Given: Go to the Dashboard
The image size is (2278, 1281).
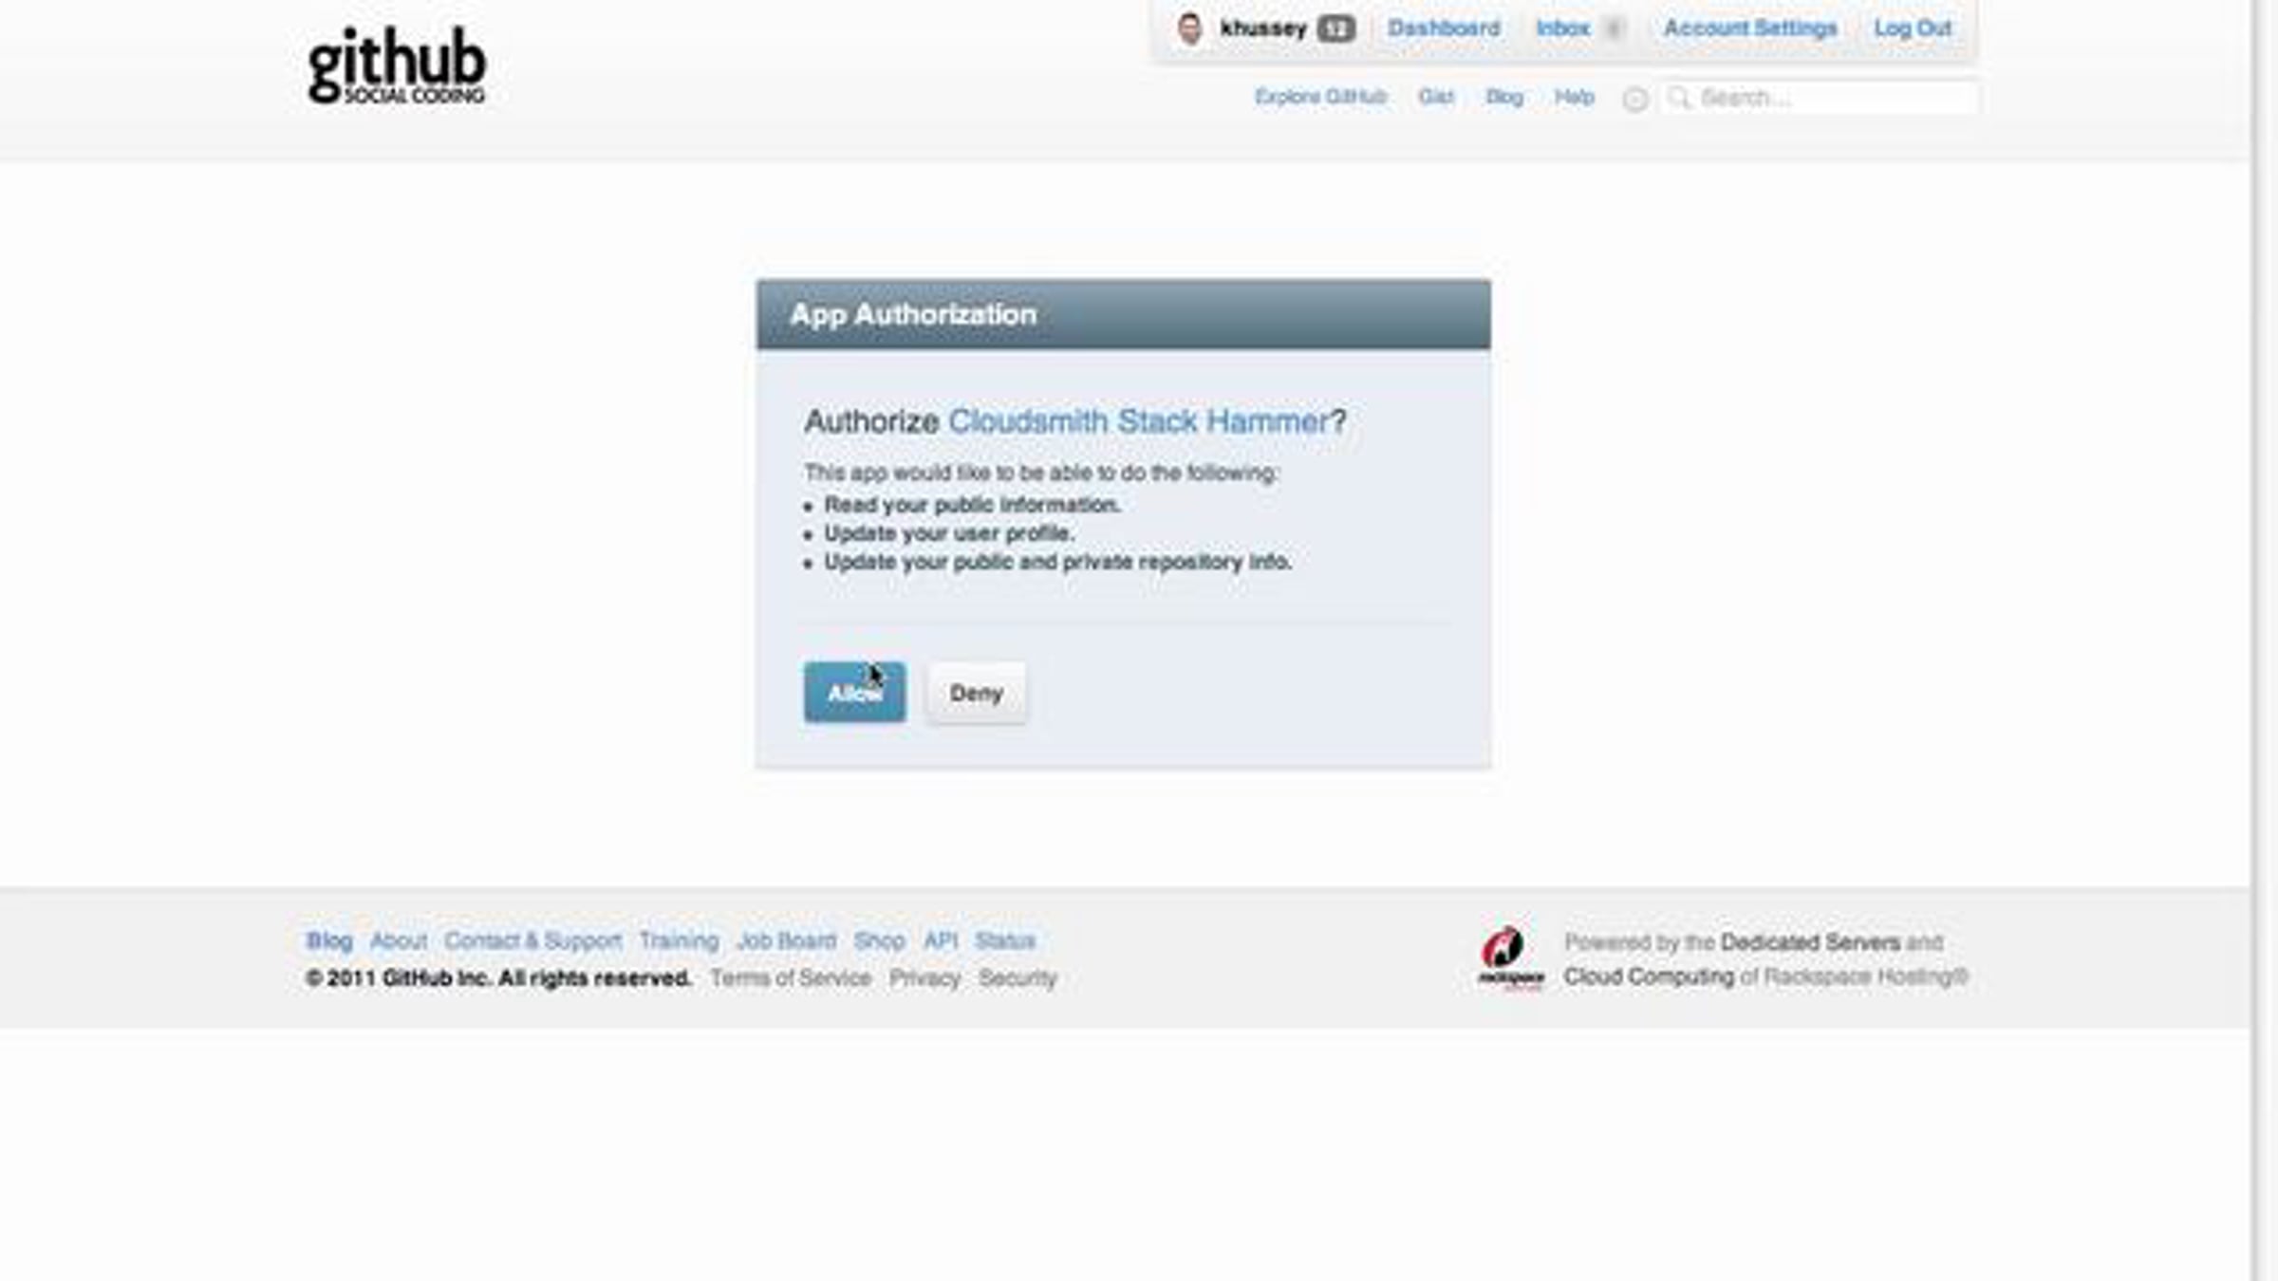Looking at the screenshot, I should [1444, 28].
